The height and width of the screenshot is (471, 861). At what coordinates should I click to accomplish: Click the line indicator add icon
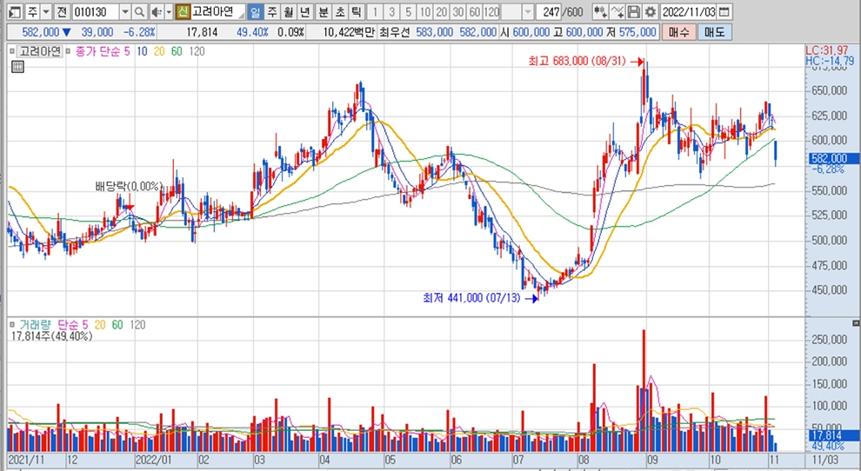point(617,12)
